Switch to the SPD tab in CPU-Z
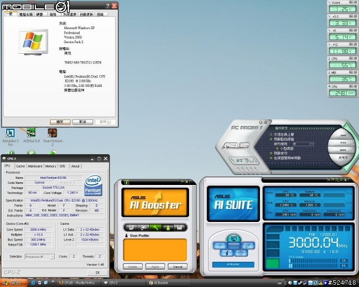The height and width of the screenshot is (287, 359). point(62,166)
